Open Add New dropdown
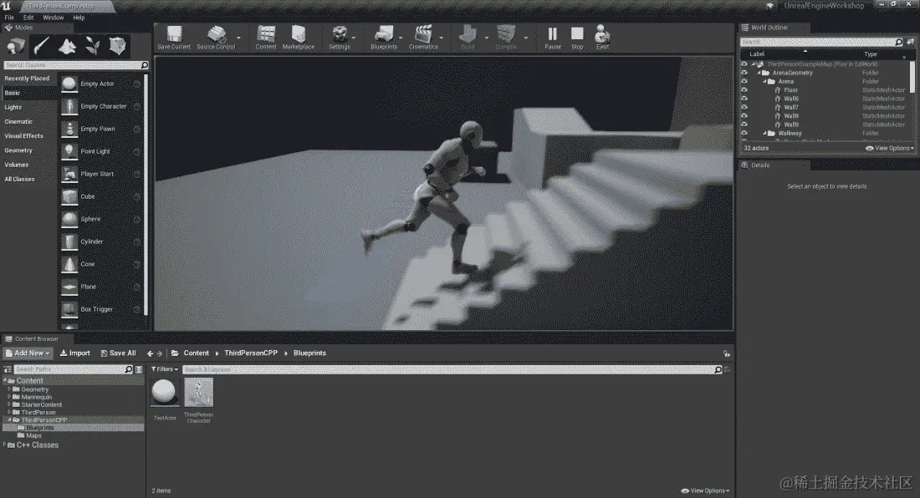Viewport: 920px width, 498px height. click(x=28, y=353)
